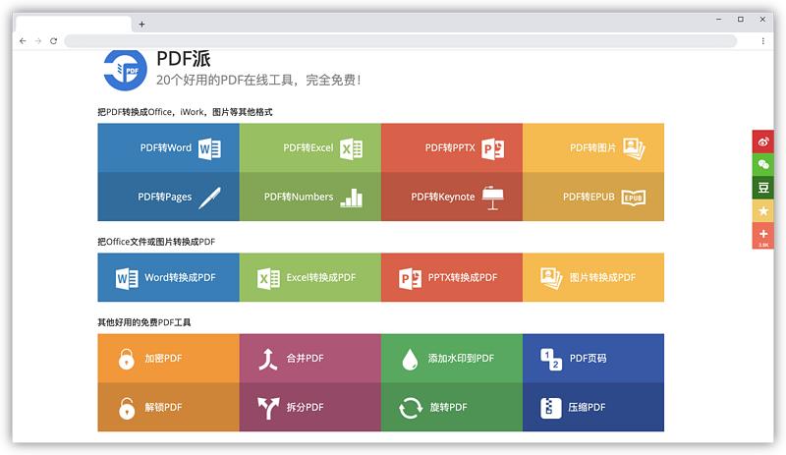Open the PDF转Pages tile
The image size is (786, 455).
[x=168, y=197]
